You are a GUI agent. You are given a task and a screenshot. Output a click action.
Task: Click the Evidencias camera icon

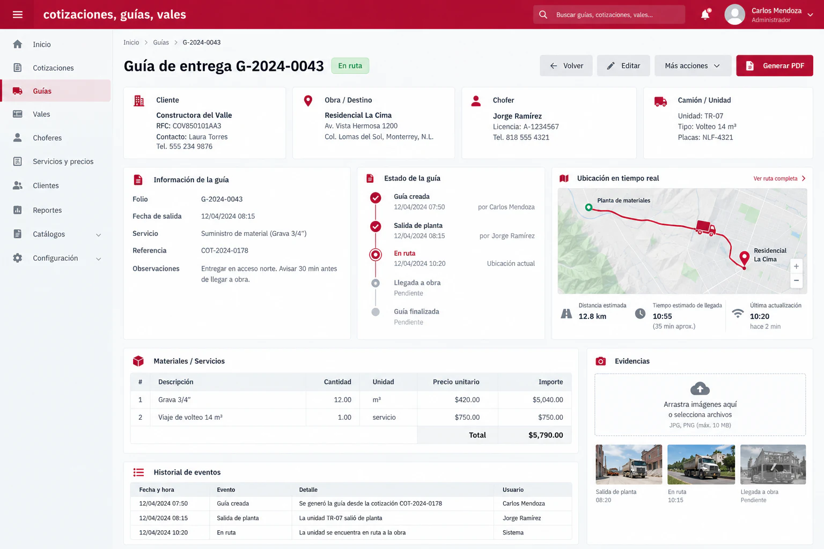[x=601, y=361]
